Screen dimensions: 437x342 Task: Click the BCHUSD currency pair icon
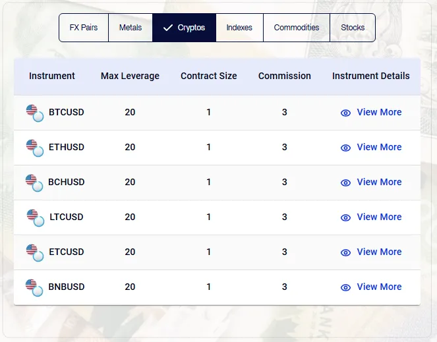(34, 182)
